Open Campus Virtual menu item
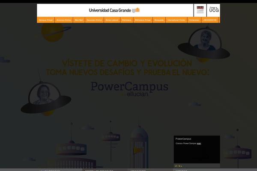Screen dimensions: 257x171 [x=46, y=20]
